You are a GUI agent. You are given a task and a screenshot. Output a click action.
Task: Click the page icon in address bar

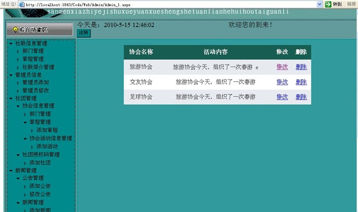(21, 4)
